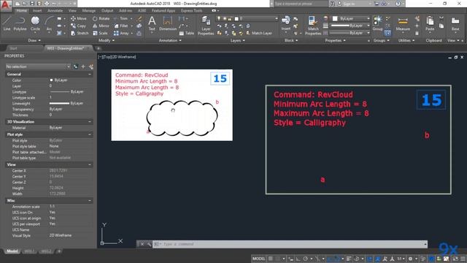
Task: Click the Match Properties tool
Action: [313, 26]
